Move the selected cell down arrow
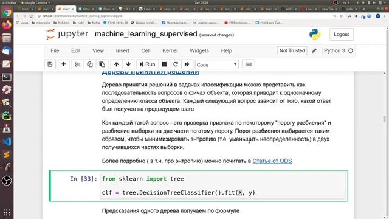This screenshot has height=219, width=389. tap(128, 64)
